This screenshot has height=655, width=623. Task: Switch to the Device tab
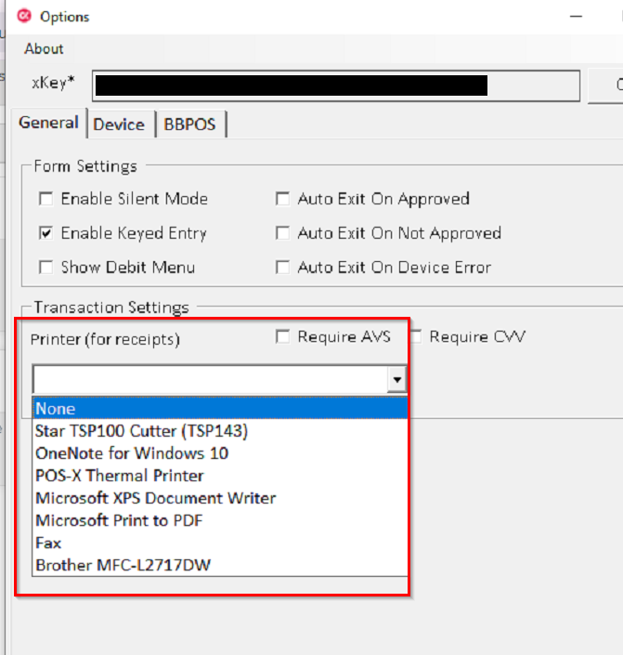point(119,124)
